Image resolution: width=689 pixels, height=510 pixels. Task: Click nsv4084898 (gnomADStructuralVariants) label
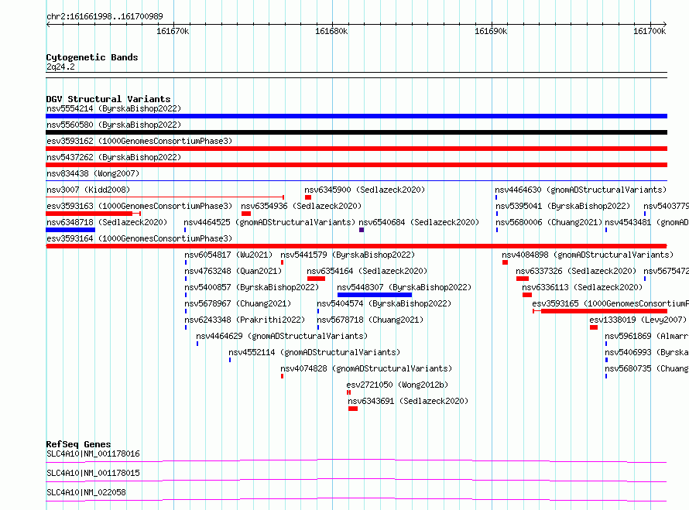coord(588,255)
